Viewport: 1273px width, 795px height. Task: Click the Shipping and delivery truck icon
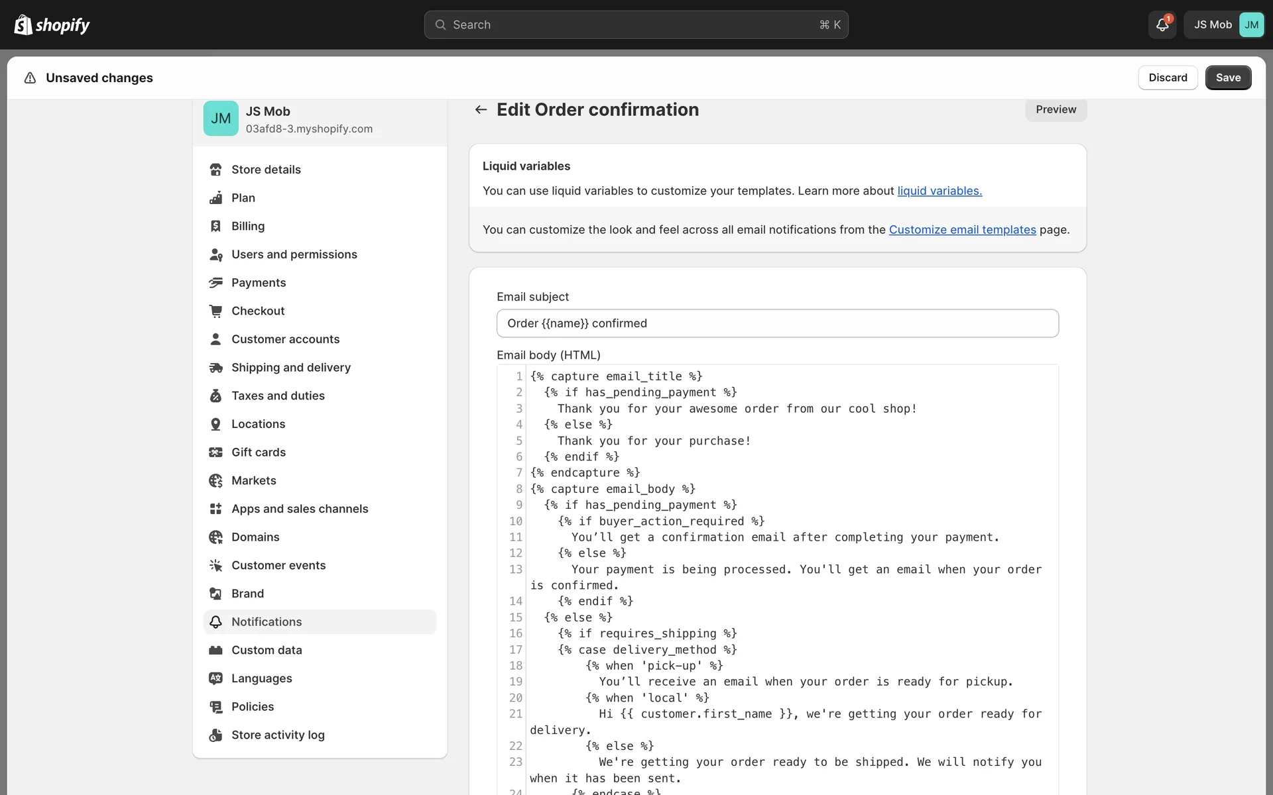coord(215,368)
